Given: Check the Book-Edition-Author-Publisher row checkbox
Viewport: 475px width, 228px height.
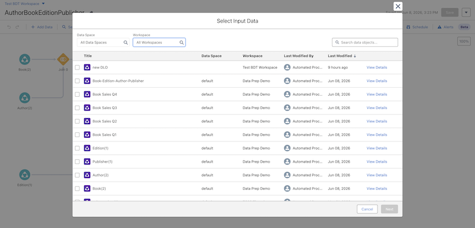Looking at the screenshot, I should pos(77,81).
